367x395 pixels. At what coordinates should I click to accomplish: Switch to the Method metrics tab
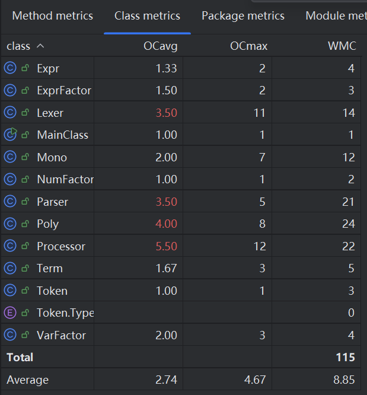pos(52,16)
